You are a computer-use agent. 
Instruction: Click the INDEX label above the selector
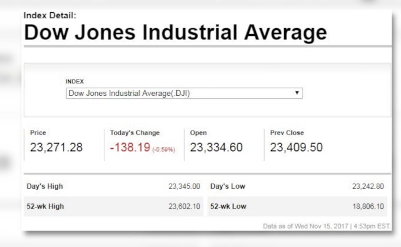(74, 81)
